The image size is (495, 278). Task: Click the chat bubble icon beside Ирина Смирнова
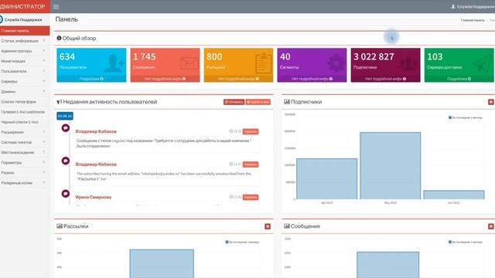[65, 194]
